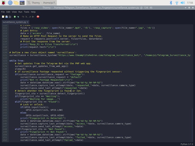Run current script with green play icon
Screen dimensions: 195x146
click(15, 17)
